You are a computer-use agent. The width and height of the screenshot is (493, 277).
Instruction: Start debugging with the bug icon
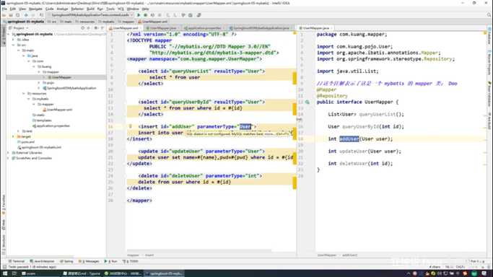(x=146, y=15)
